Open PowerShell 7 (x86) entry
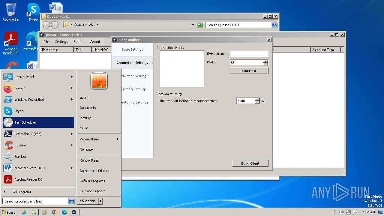This screenshot has width=384, height=216. click(38, 134)
